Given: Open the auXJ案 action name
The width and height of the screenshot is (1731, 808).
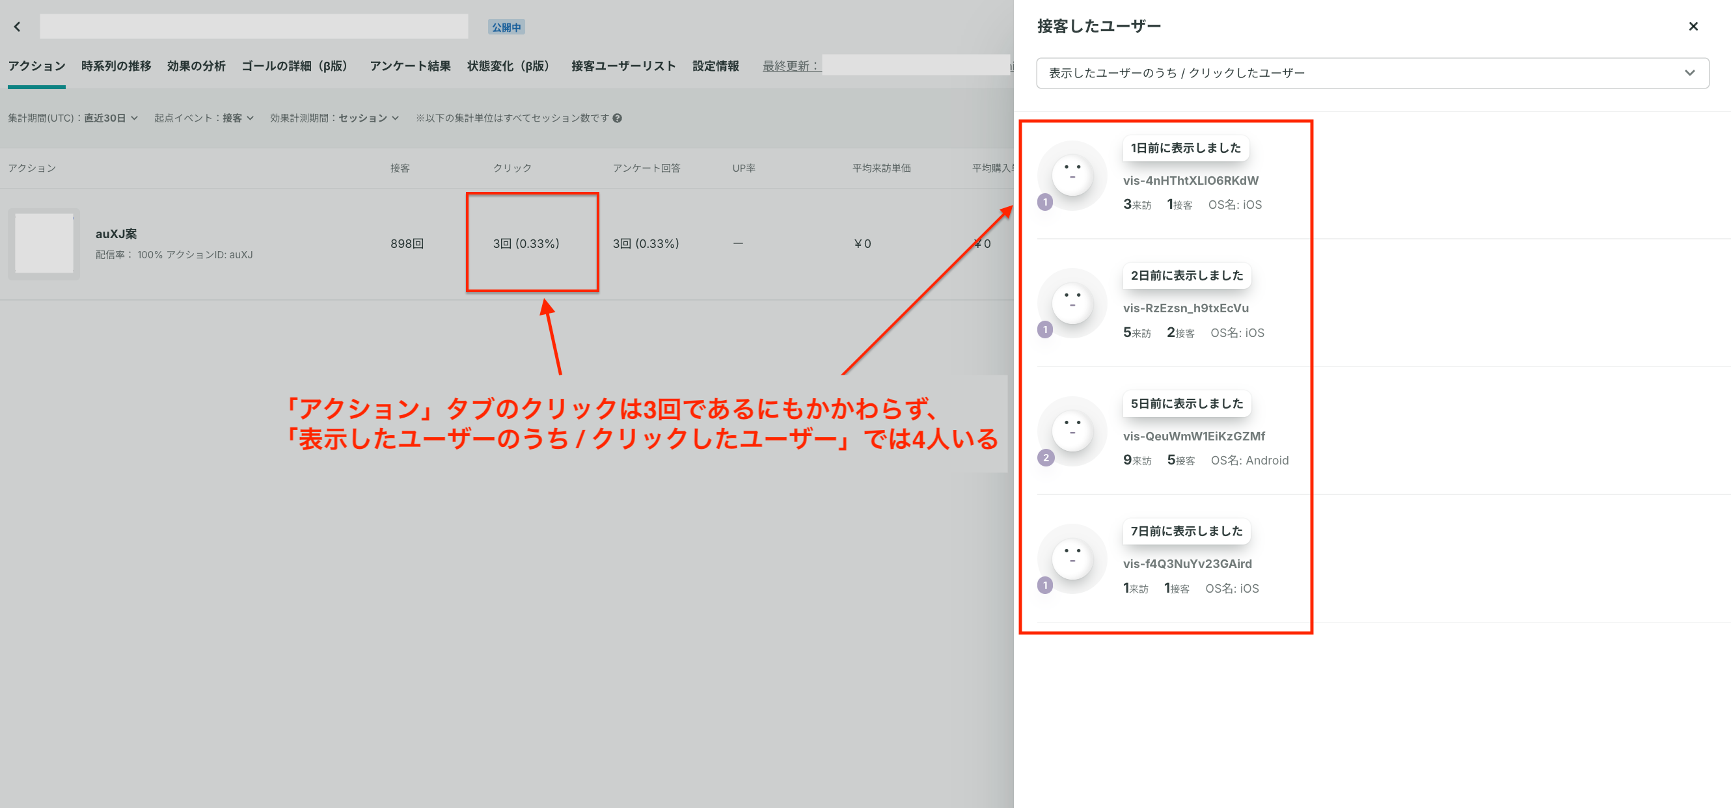Looking at the screenshot, I should click(116, 234).
